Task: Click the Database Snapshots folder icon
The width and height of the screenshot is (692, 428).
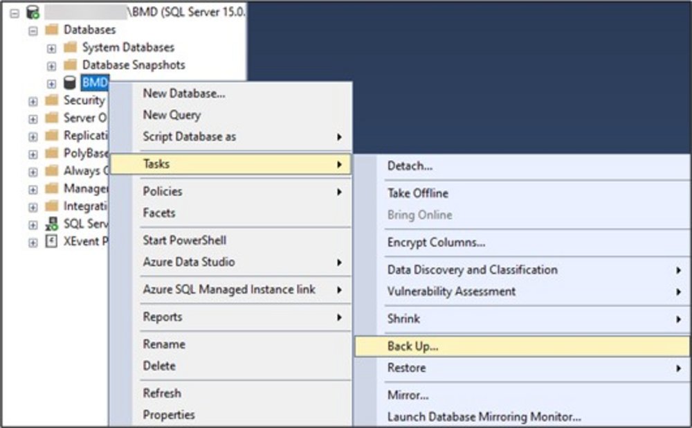Action: click(x=69, y=65)
